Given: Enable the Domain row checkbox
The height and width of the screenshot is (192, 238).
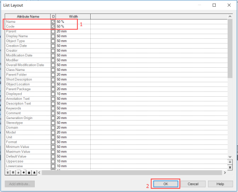Looking at the screenshot, I should [53, 128].
